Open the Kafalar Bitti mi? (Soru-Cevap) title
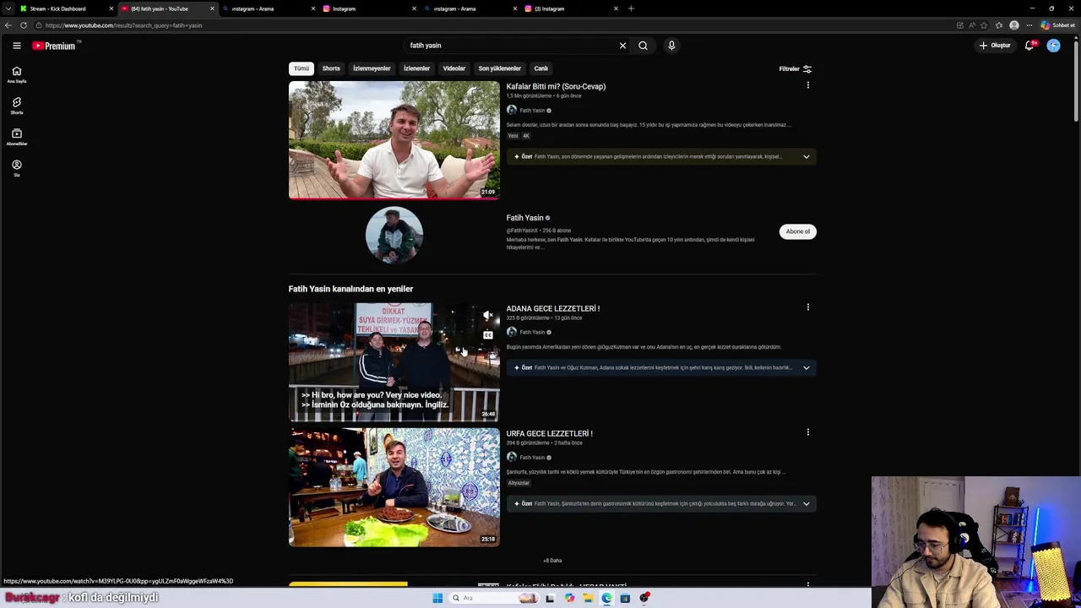1081x608 pixels. [556, 86]
